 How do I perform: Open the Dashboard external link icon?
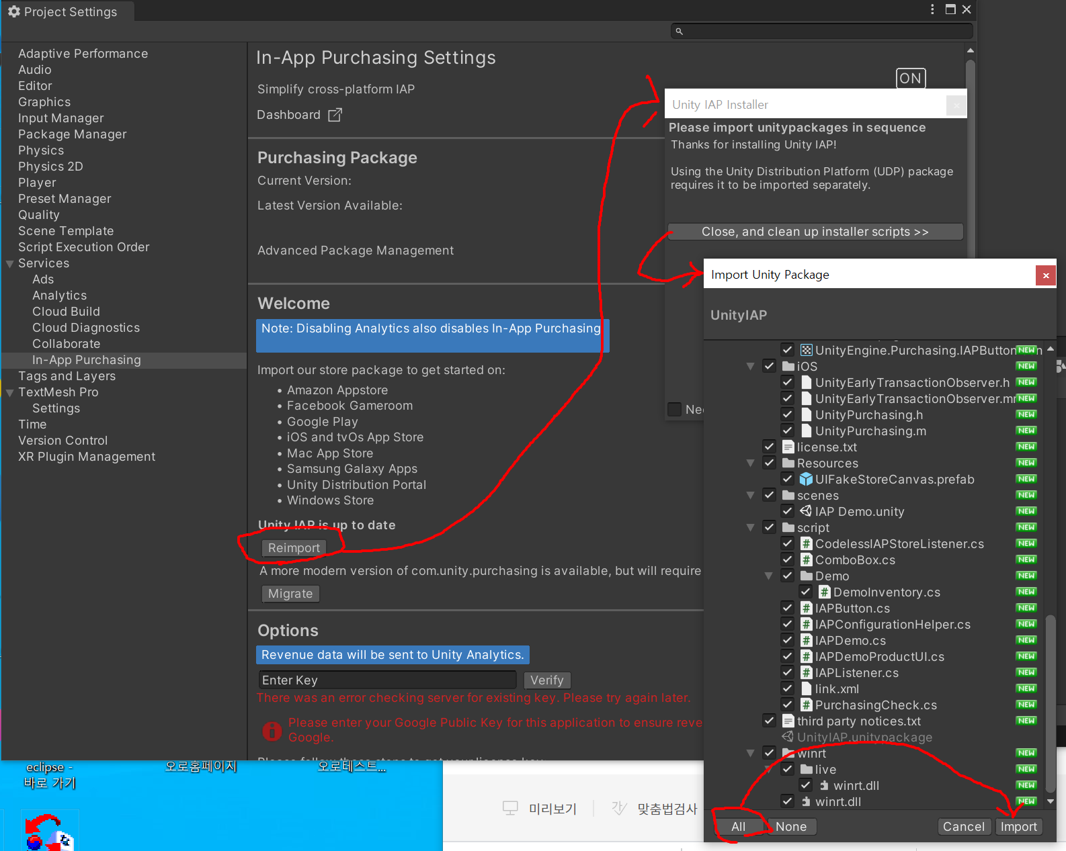tap(335, 115)
